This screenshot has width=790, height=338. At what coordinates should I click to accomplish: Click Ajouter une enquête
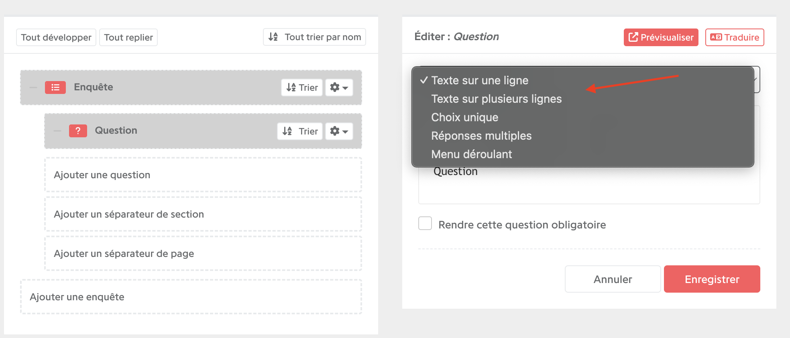click(x=191, y=297)
